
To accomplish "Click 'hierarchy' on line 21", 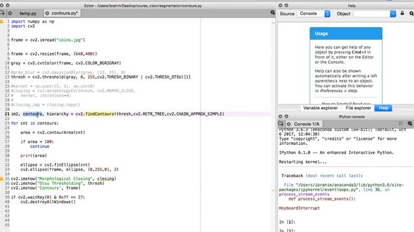I will [x=58, y=114].
